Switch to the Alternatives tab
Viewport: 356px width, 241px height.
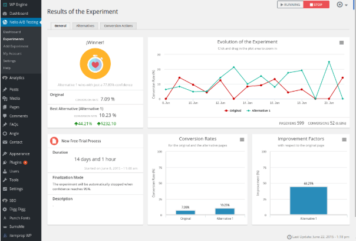[85, 26]
